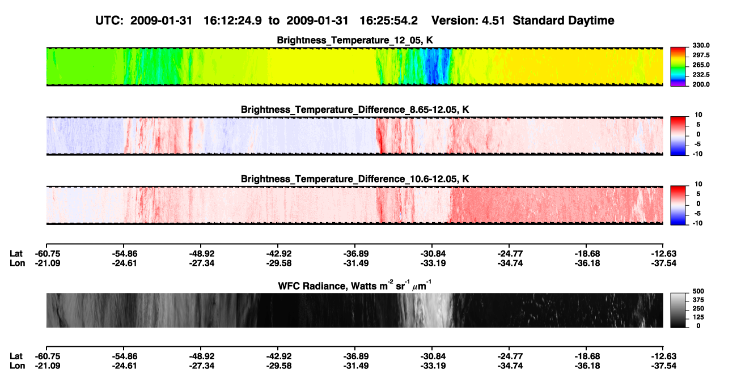Select the Brightness_Temperature_12_05 image strip
Screen dimensions: 737x378
pos(354,67)
